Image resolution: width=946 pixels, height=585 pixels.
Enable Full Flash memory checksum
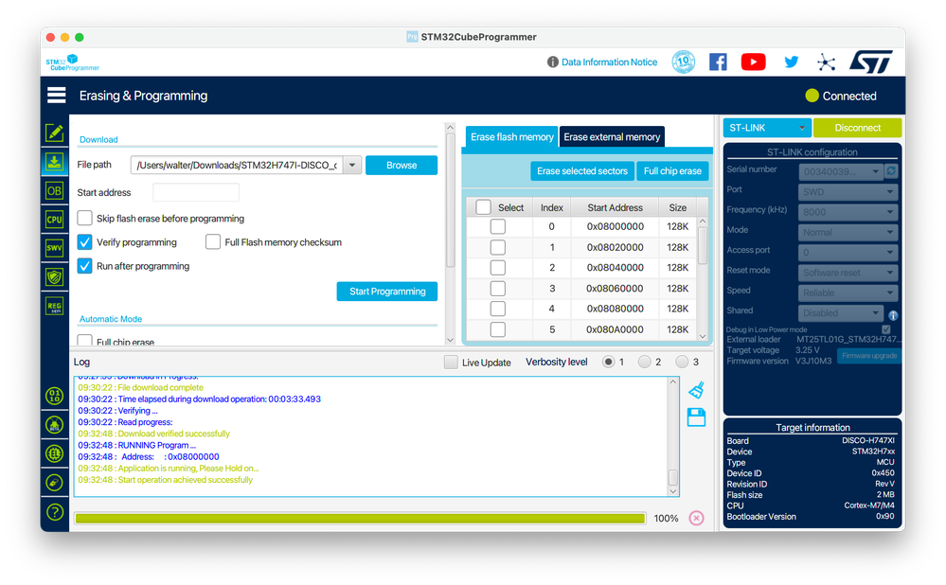(x=213, y=242)
